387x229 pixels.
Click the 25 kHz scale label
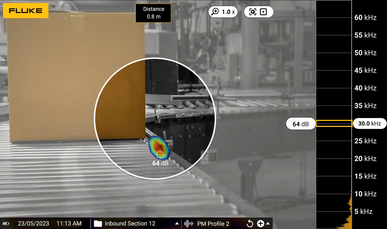365,141
